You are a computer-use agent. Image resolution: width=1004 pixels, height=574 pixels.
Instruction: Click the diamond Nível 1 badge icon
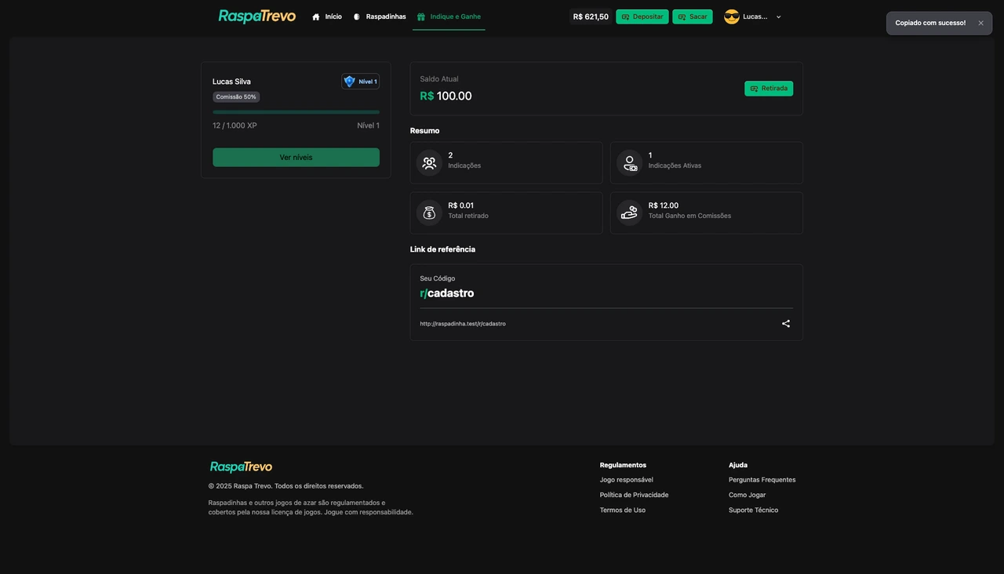[x=348, y=81]
